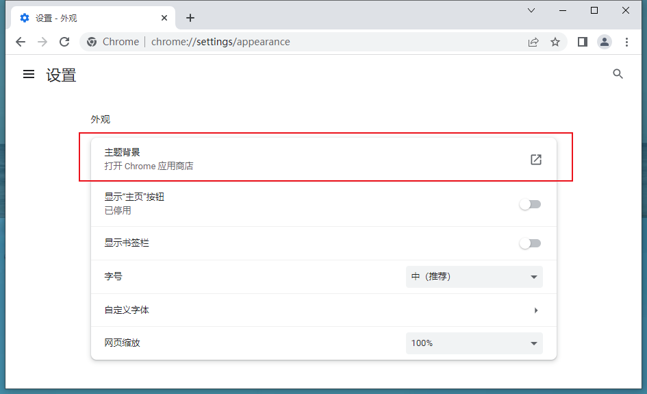Click the tab search chevron in title bar

click(x=531, y=10)
